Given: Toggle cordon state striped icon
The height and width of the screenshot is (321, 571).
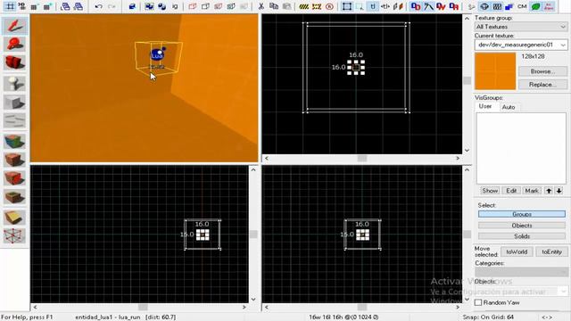Looking at the screenshot, I should tap(303, 6).
